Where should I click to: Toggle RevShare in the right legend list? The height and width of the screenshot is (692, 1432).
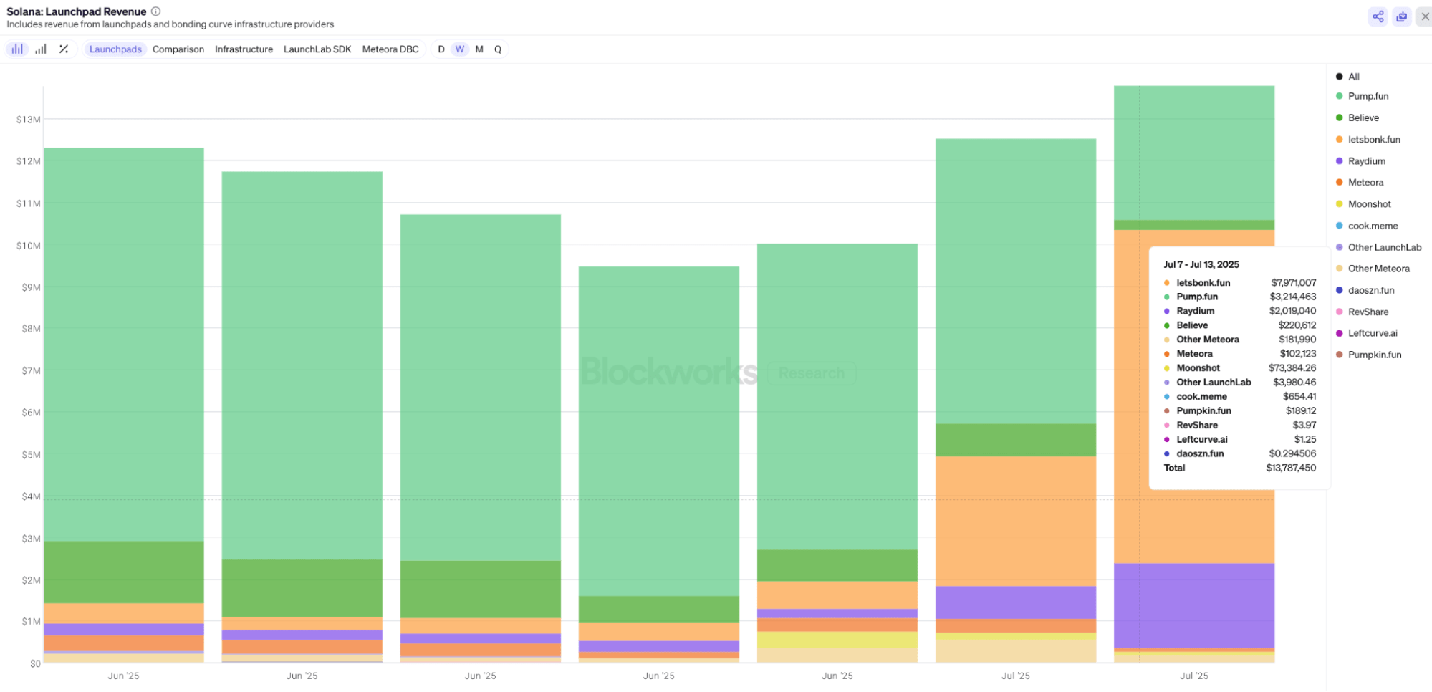tap(1362, 312)
